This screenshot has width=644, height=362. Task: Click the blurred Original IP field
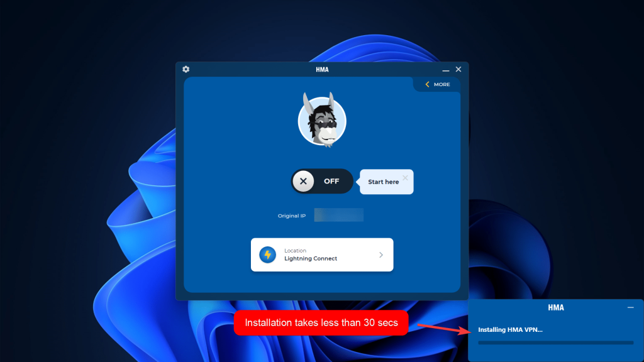click(x=339, y=215)
